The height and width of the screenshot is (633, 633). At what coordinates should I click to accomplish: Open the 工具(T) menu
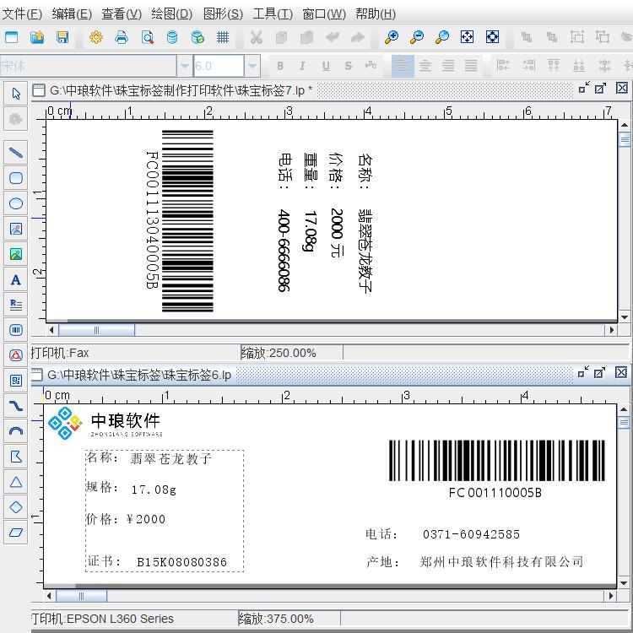273,14
